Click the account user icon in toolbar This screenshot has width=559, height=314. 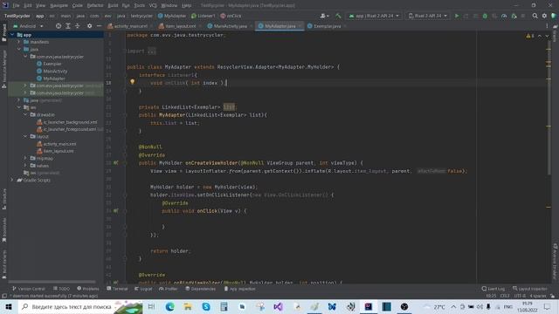point(323,16)
